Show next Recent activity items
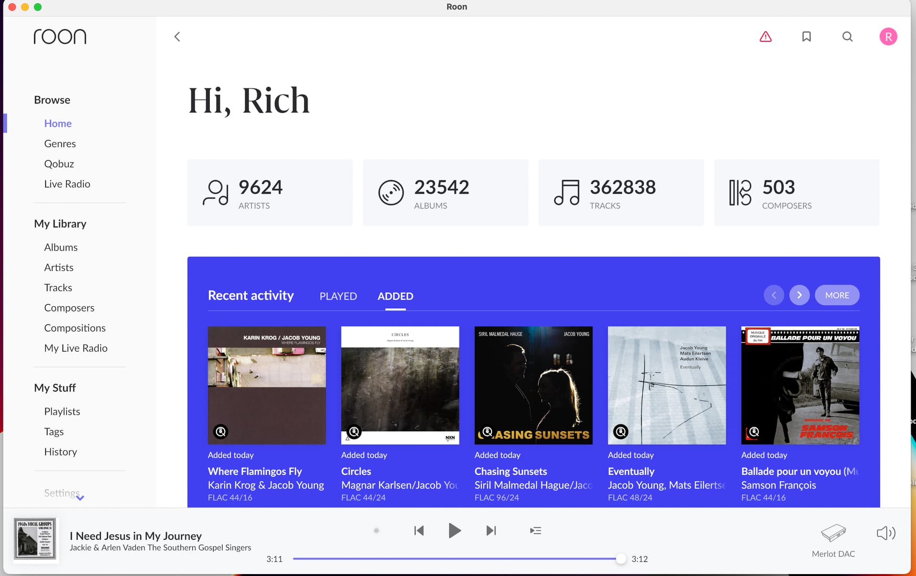 799,295
